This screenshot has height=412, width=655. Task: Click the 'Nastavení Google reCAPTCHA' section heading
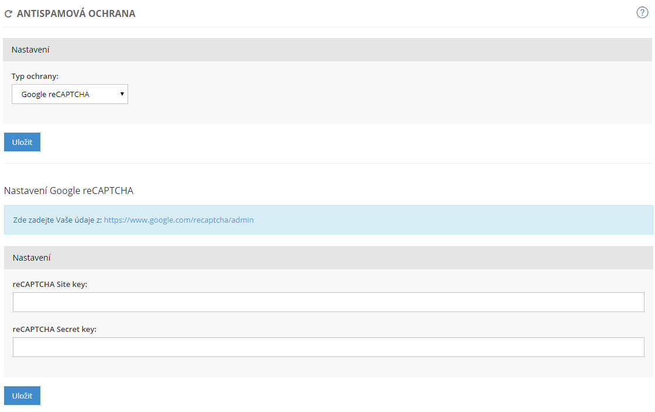pos(68,191)
